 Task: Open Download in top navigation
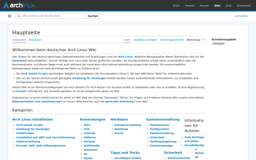coord(244,6)
